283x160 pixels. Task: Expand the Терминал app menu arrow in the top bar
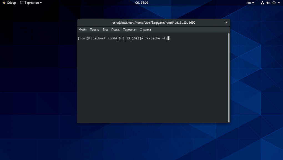41,3
